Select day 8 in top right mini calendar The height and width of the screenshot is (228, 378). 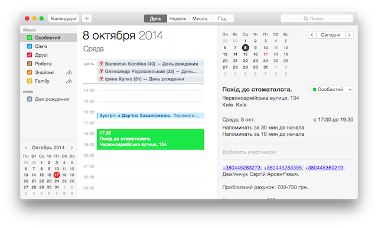(x=245, y=48)
